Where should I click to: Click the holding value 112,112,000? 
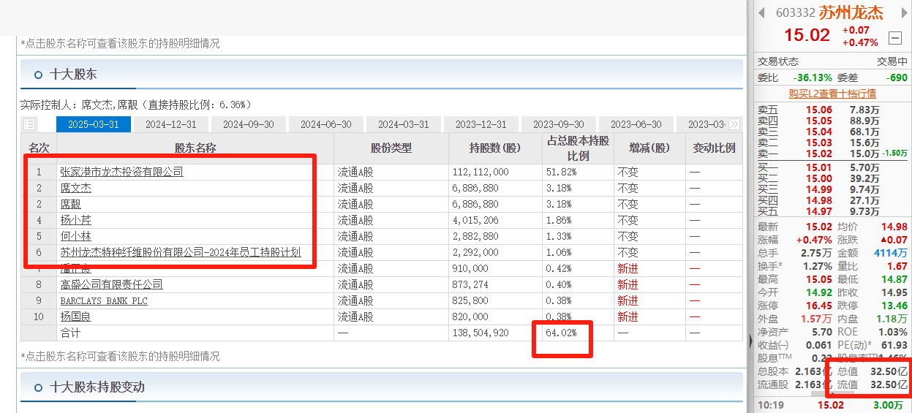point(481,172)
